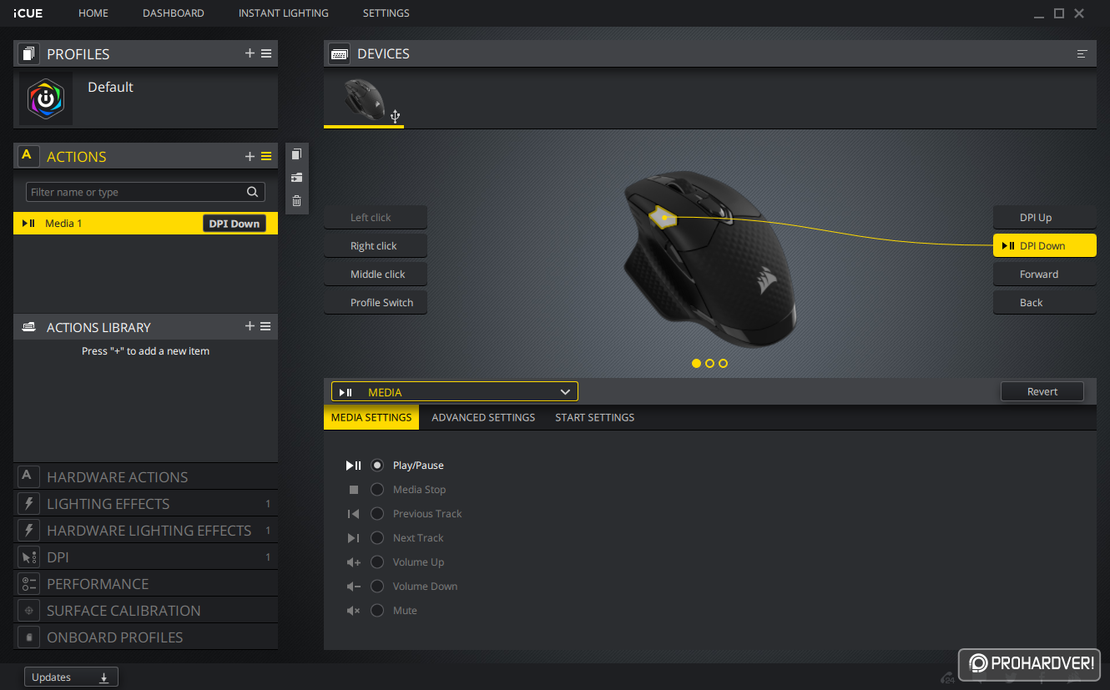Click the Actions Library header icon
Image resolution: width=1110 pixels, height=690 pixels.
click(28, 326)
